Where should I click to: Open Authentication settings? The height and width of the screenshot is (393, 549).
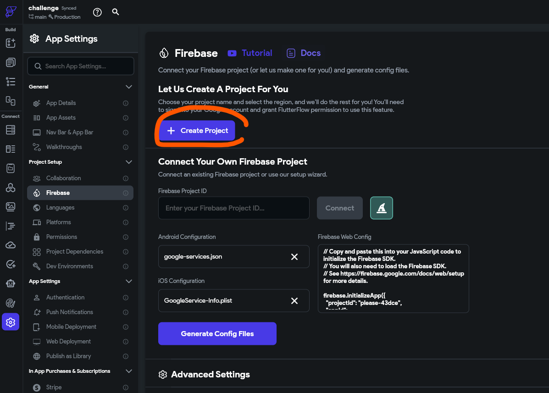[80, 298]
